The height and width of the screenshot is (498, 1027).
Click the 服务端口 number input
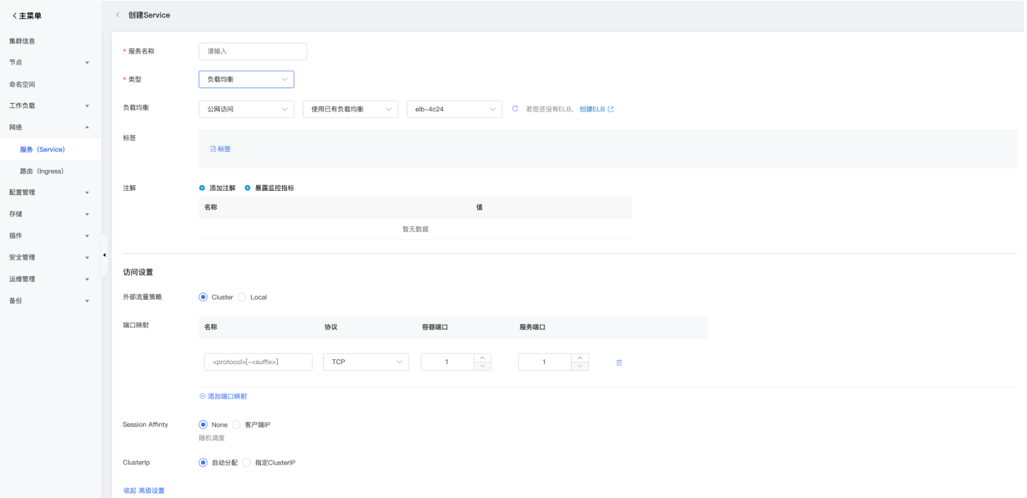[544, 362]
